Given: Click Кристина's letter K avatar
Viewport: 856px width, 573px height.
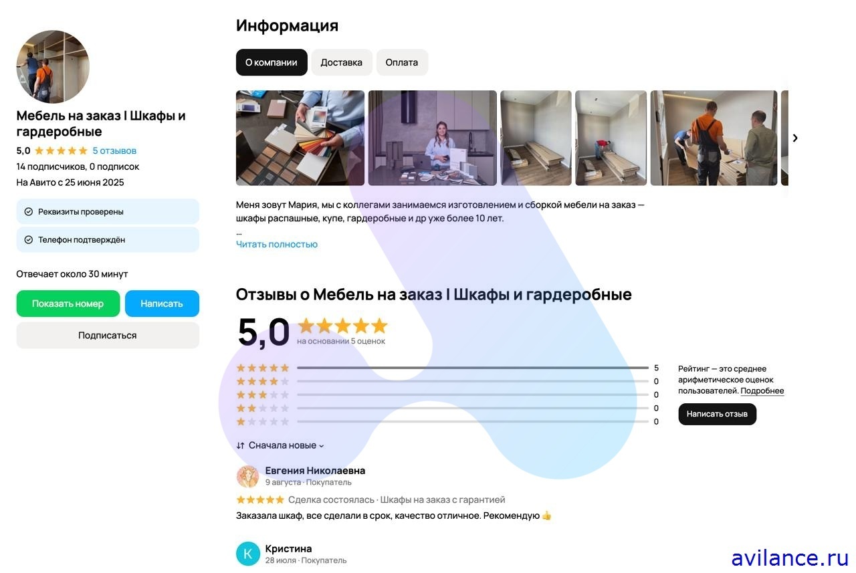Looking at the screenshot, I should click(x=247, y=554).
